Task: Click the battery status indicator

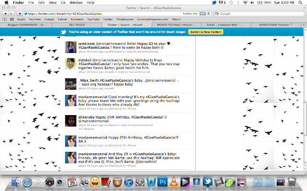Action: pyautogui.click(x=264, y=2)
